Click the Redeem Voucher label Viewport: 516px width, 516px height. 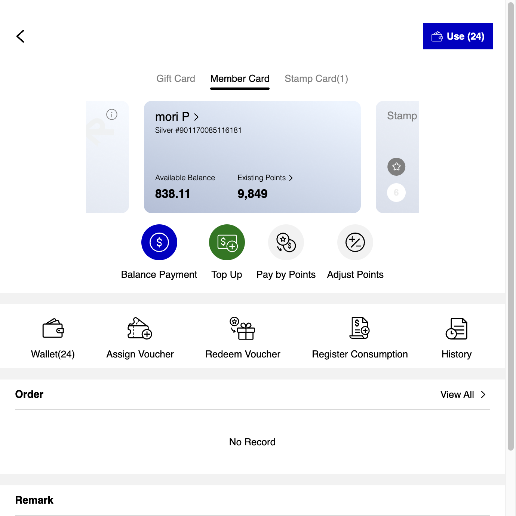tap(243, 354)
